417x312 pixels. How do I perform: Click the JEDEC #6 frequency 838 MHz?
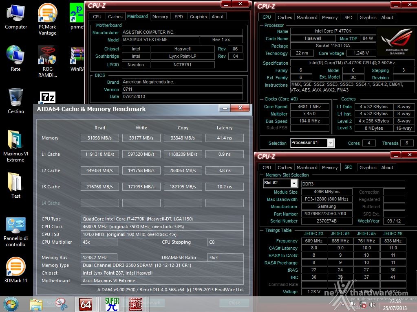(393, 241)
